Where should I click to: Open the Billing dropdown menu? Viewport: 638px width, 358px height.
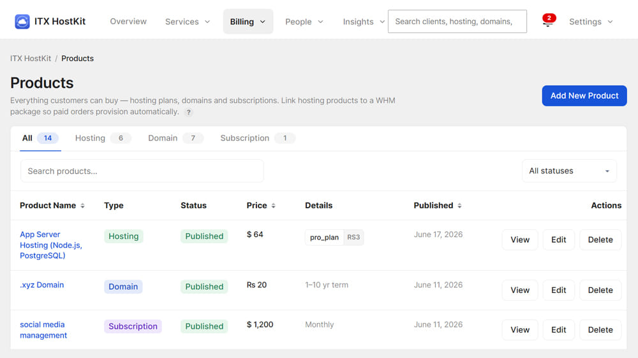pyautogui.click(x=248, y=22)
